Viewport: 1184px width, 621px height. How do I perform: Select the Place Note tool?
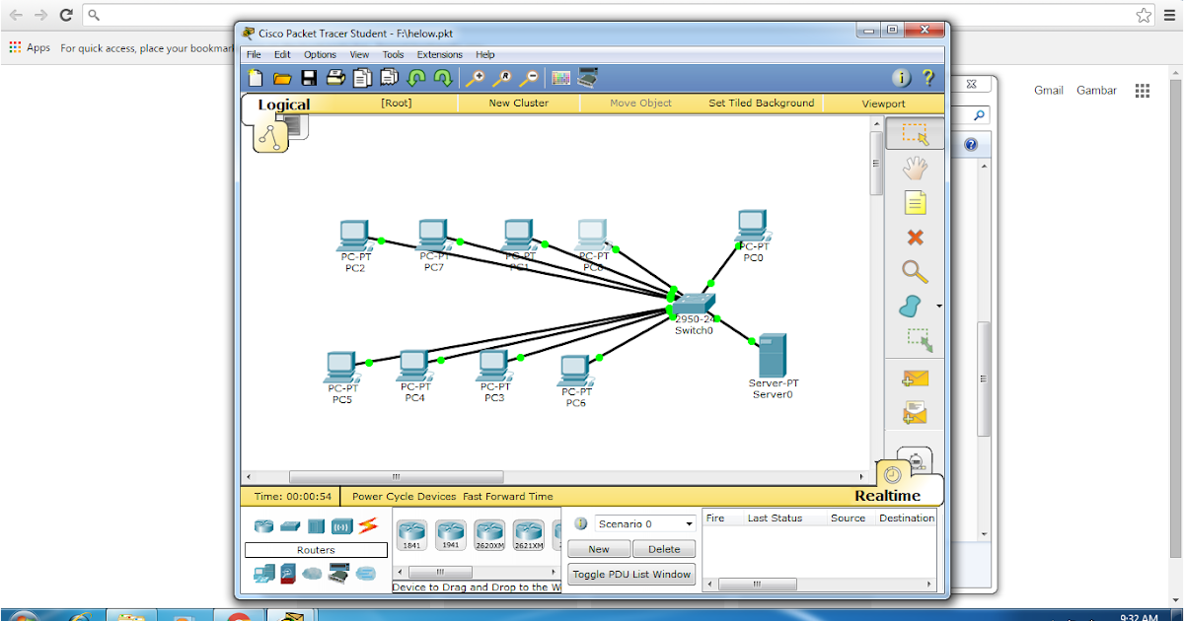[915, 202]
